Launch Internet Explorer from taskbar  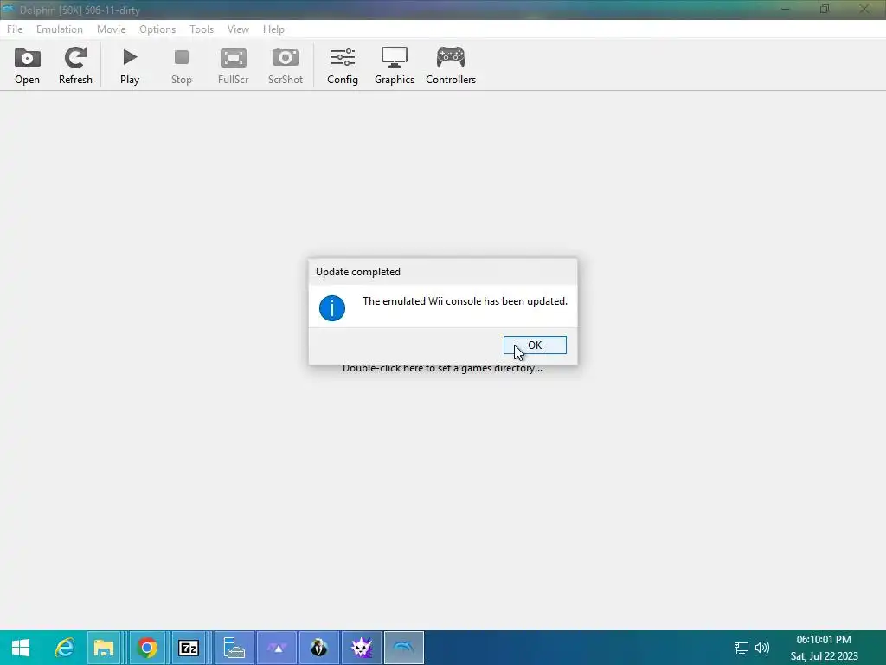pos(64,648)
